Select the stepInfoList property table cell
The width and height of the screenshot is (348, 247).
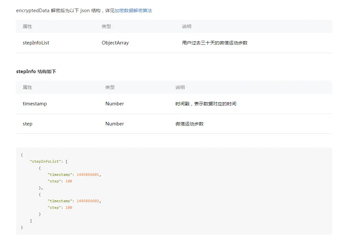36,43
